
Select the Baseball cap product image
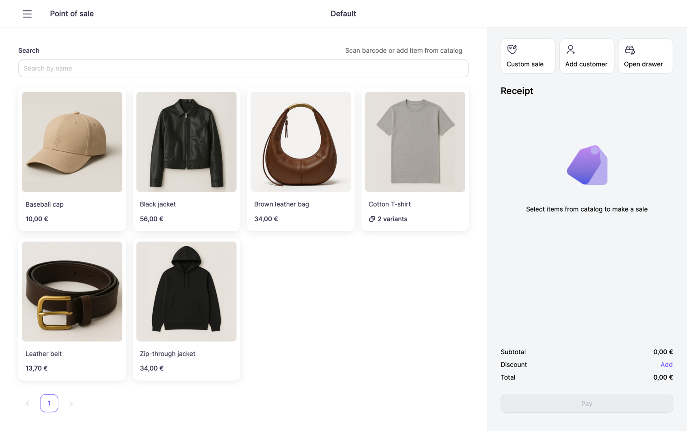72,142
